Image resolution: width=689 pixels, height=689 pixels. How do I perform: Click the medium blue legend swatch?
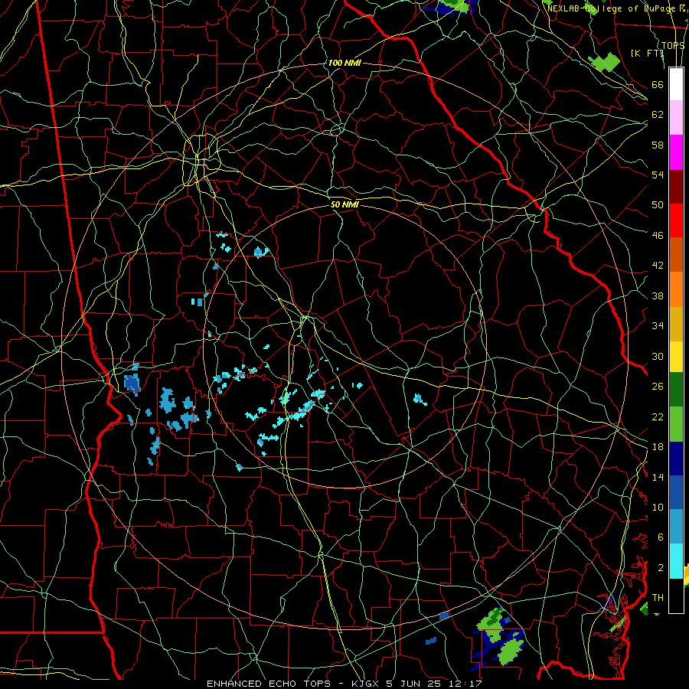676,492
